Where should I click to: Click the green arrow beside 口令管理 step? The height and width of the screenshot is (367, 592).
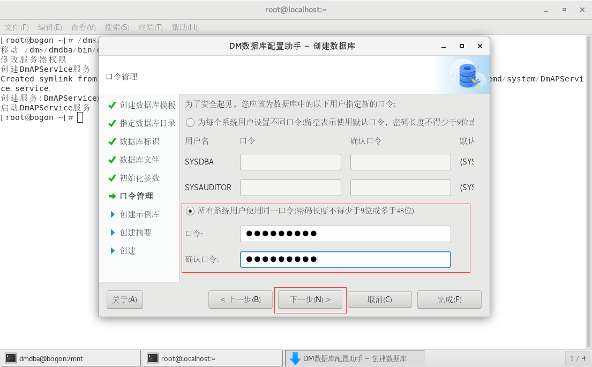tap(112, 196)
